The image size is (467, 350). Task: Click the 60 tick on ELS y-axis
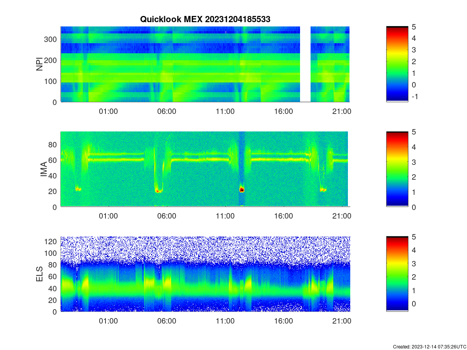pos(53,276)
